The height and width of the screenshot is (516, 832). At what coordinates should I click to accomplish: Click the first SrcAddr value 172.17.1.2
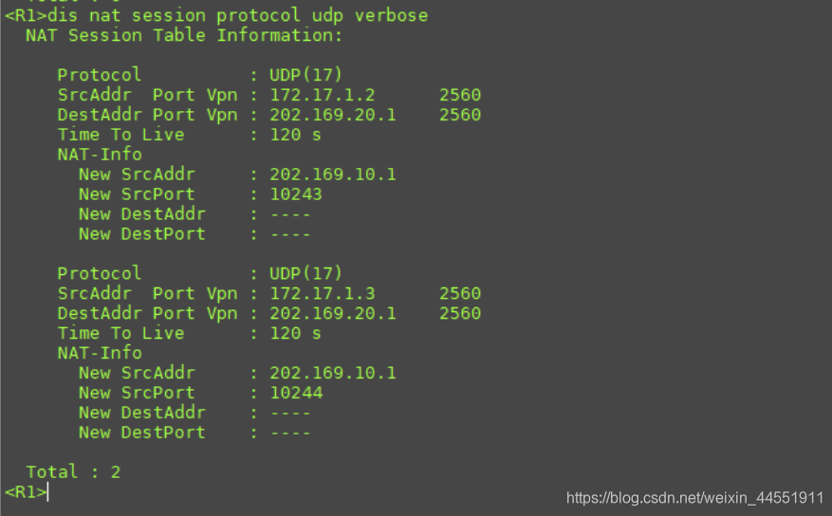coord(323,95)
